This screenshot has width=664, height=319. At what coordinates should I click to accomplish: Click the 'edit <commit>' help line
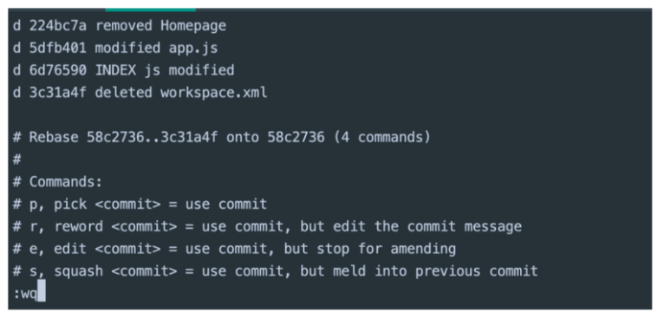coord(234,249)
